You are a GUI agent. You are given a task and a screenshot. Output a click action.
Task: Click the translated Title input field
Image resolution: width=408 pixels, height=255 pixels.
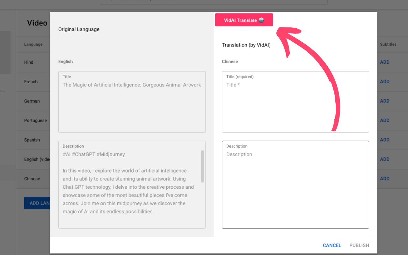pos(295,101)
